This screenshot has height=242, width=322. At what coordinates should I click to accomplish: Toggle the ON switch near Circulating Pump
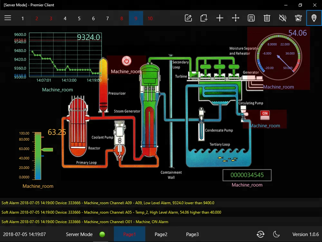[265, 114]
